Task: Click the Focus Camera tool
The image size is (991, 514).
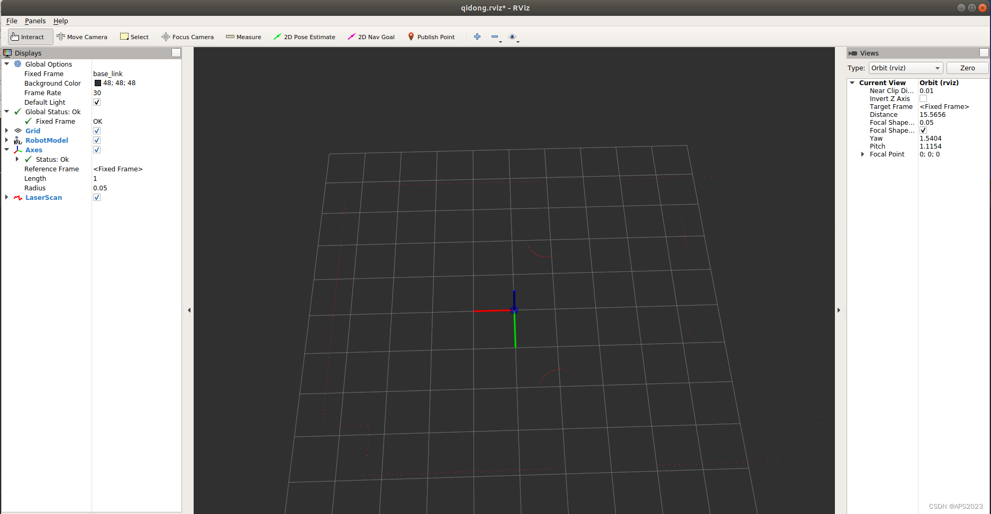Action: (x=188, y=37)
